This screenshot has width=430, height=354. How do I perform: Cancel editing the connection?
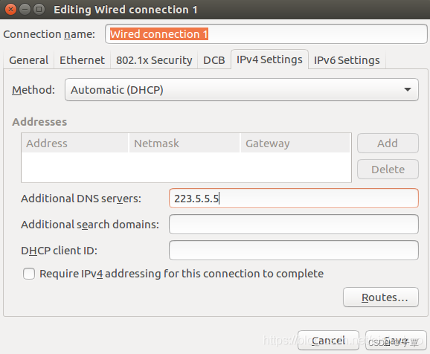click(x=328, y=341)
